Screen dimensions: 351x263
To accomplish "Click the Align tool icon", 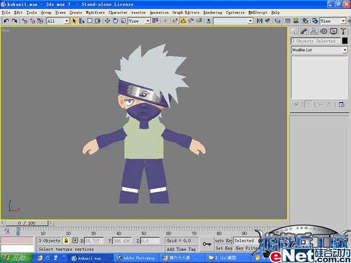I will [x=267, y=21].
